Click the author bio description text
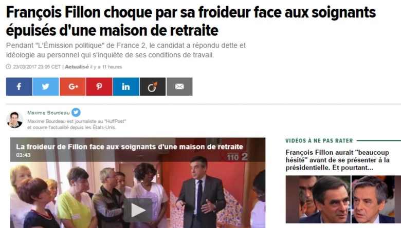Image resolution: width=401 pixels, height=228 pixels. click(77, 125)
